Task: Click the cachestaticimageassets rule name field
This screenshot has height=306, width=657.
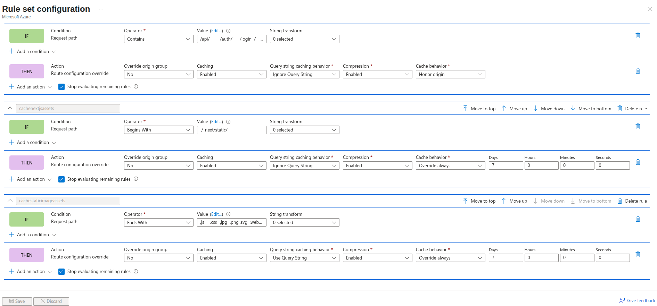Action: 68,201
